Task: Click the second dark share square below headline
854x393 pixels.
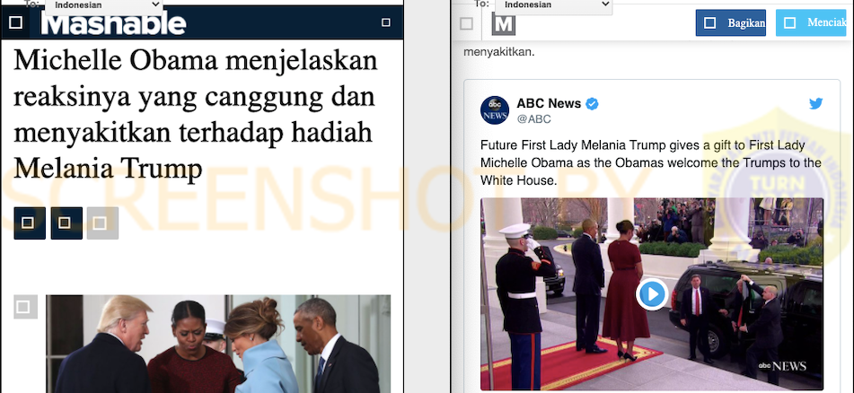Action: click(x=66, y=223)
